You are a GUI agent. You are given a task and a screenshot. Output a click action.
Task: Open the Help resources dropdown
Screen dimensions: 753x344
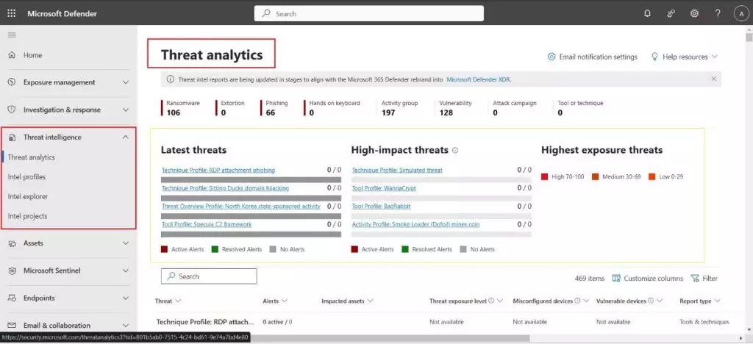684,57
